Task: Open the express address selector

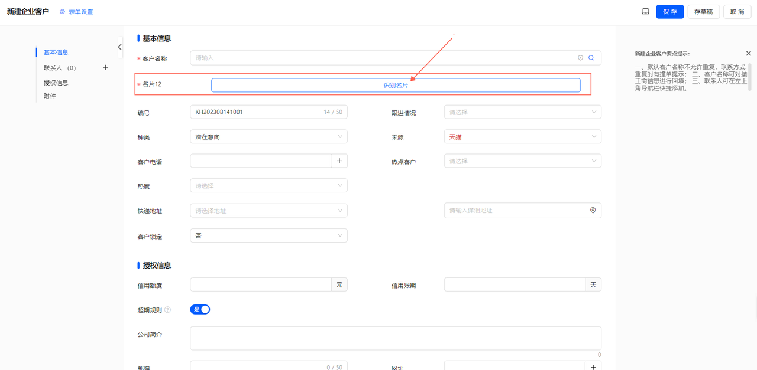Action: (268, 210)
